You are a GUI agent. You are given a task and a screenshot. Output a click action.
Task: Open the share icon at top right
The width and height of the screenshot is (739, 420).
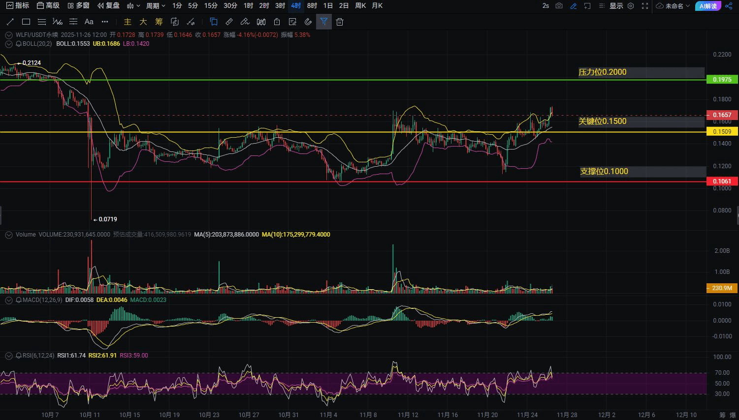[729, 6]
